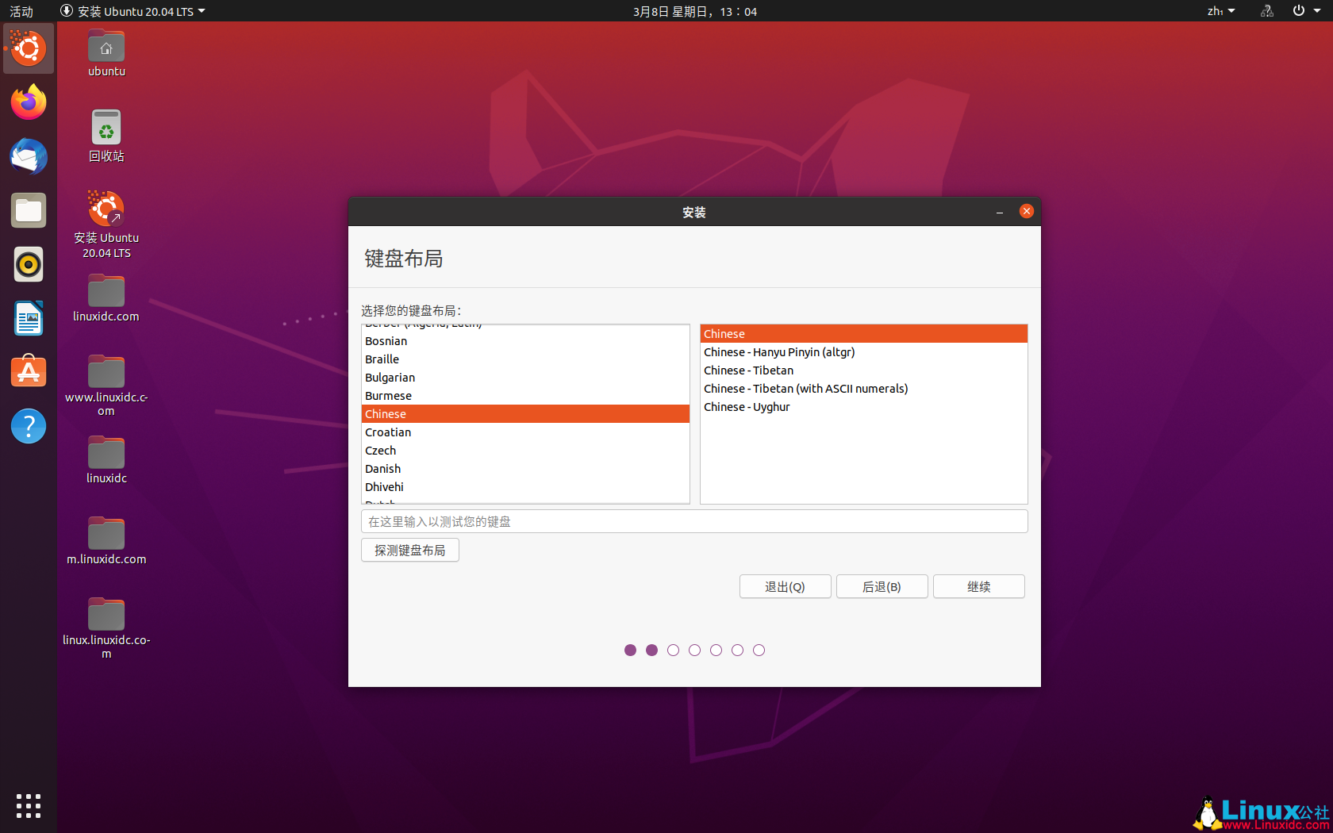The image size is (1333, 833).
Task: Click the Show Applications grid icon
Action: pyautogui.click(x=28, y=805)
